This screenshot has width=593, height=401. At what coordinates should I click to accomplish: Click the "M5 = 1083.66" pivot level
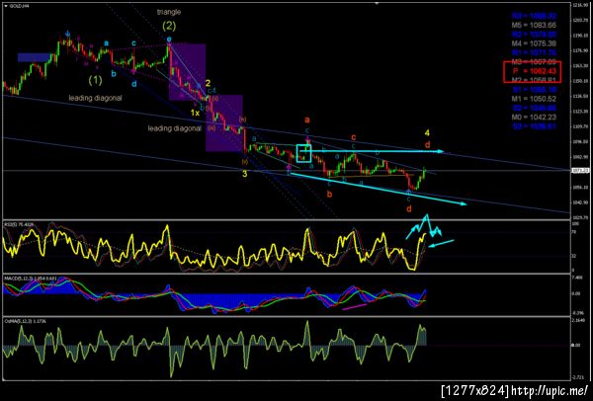click(x=534, y=26)
